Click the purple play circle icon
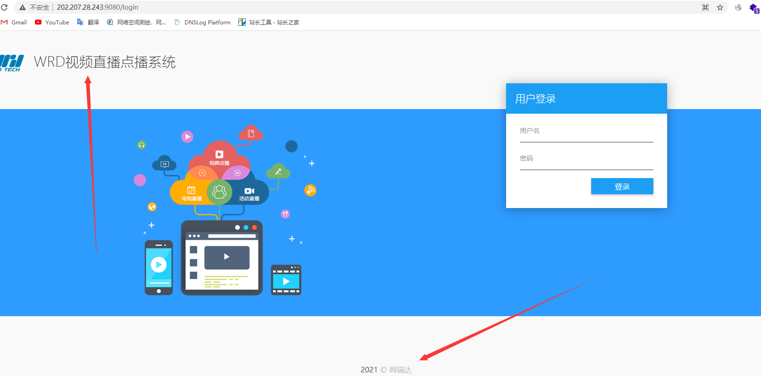761x376 pixels. tap(187, 137)
